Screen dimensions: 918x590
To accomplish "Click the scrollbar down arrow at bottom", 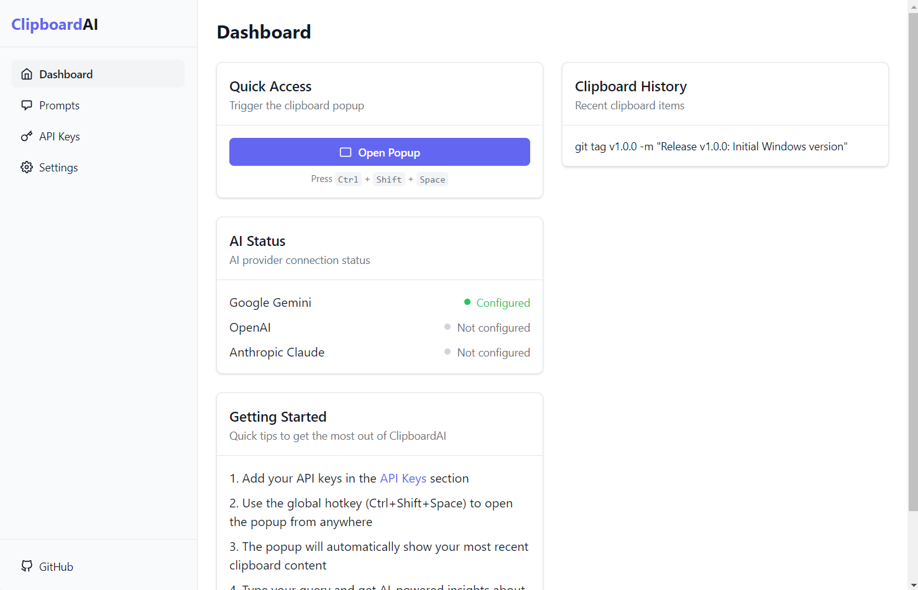I will point(912,585).
